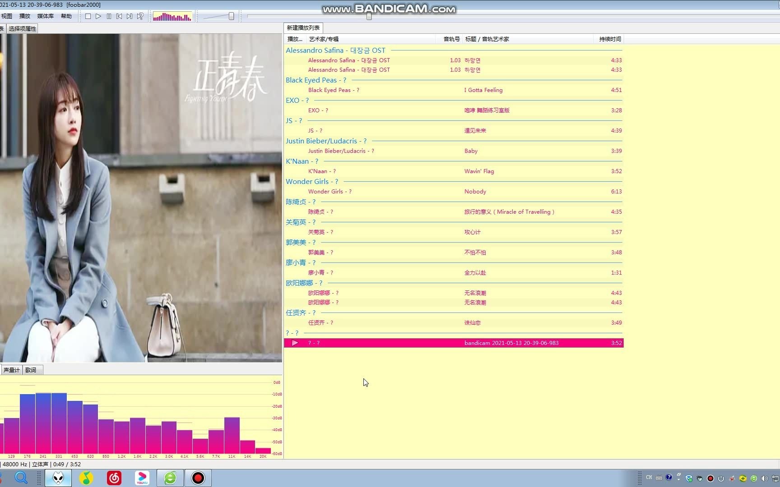Select the 旅行的意义 (Miracle of Travelling) track
780x487 pixels.
click(454, 212)
